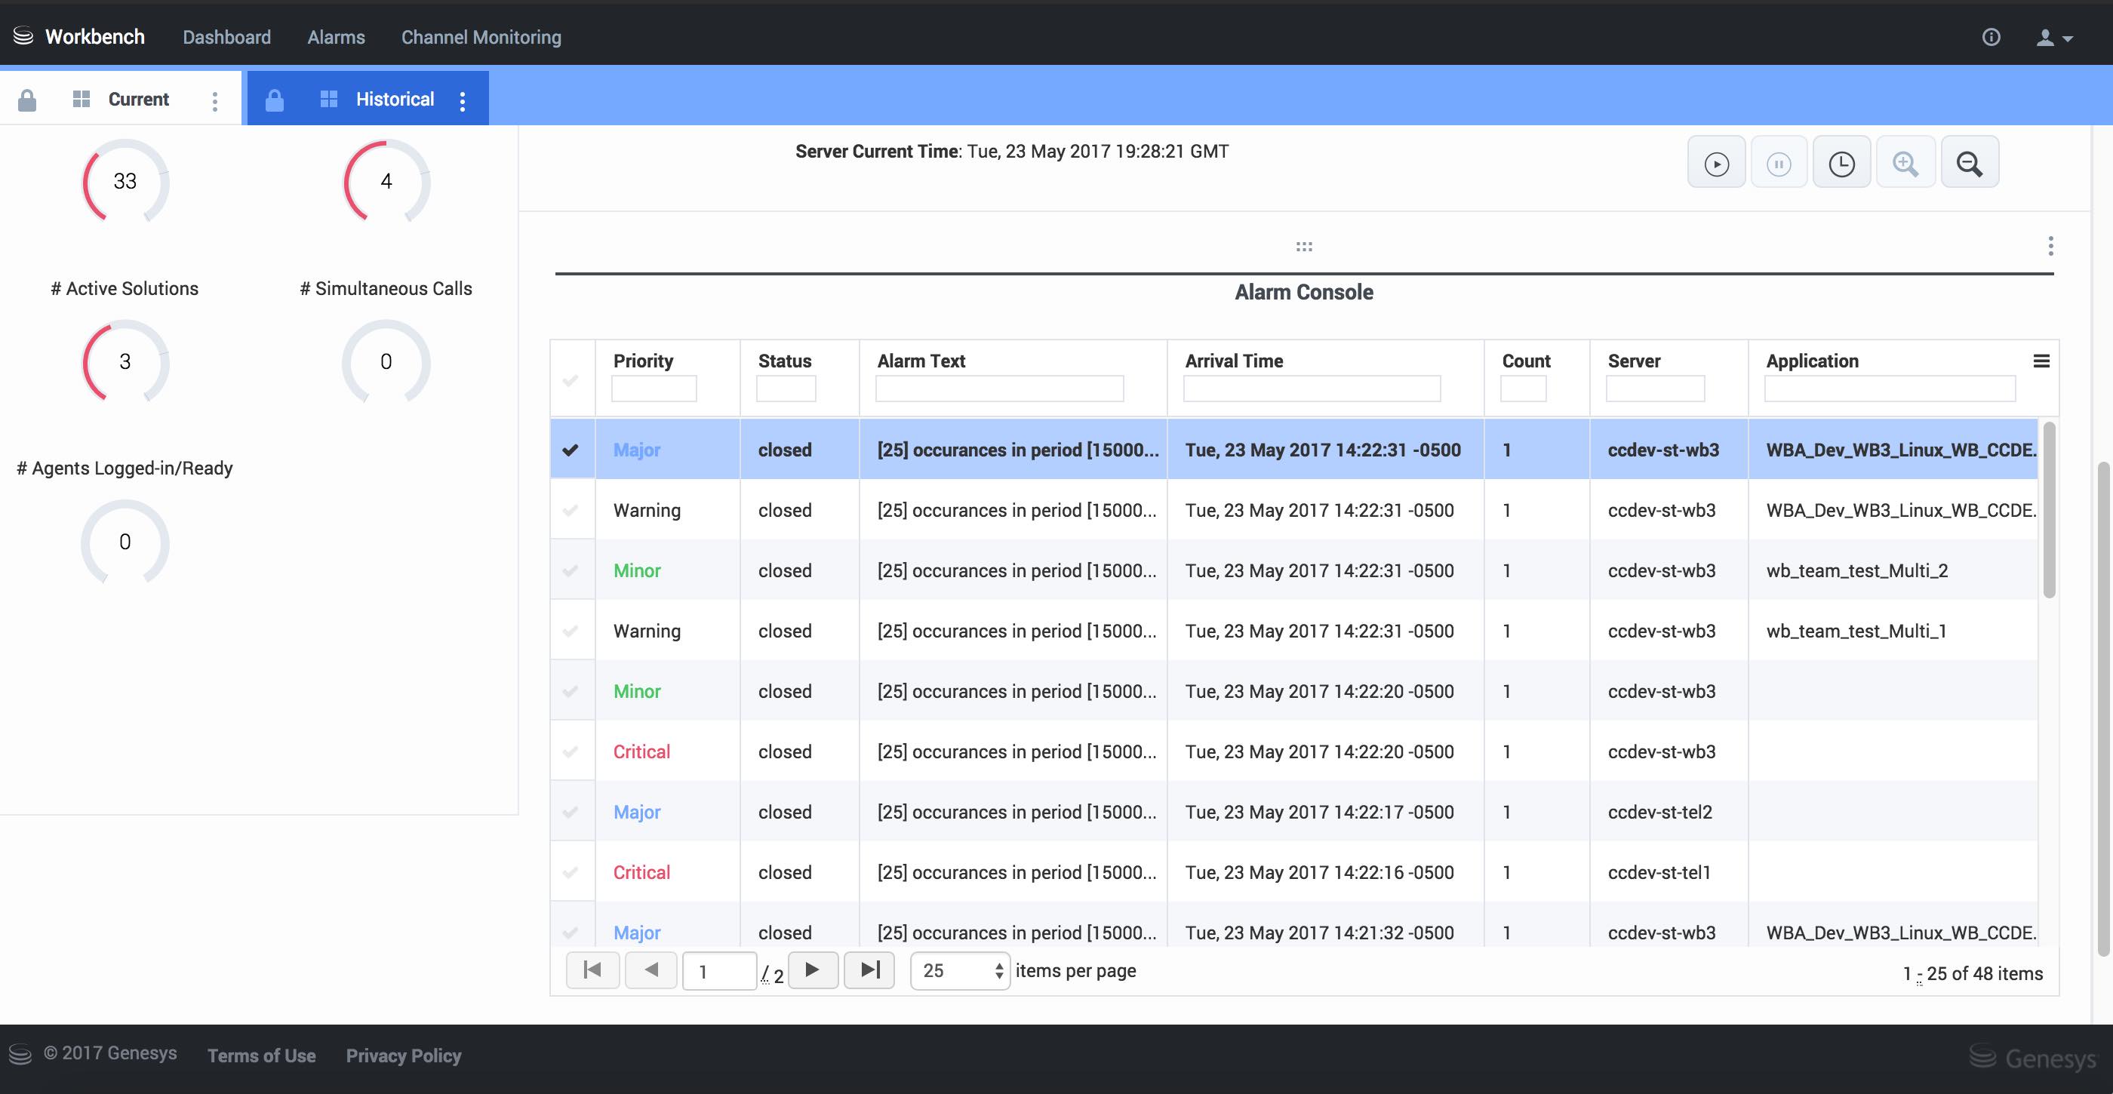This screenshot has height=1094, width=2113.
Task: Switch to the Current dashboard tab
Action: click(138, 100)
